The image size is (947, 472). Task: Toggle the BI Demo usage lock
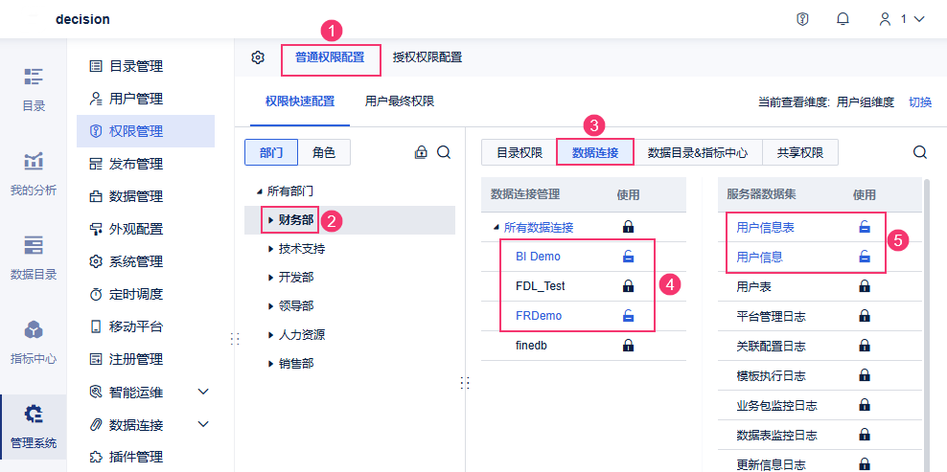[629, 257]
